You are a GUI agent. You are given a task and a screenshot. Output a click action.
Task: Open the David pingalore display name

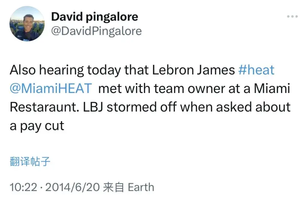point(95,17)
